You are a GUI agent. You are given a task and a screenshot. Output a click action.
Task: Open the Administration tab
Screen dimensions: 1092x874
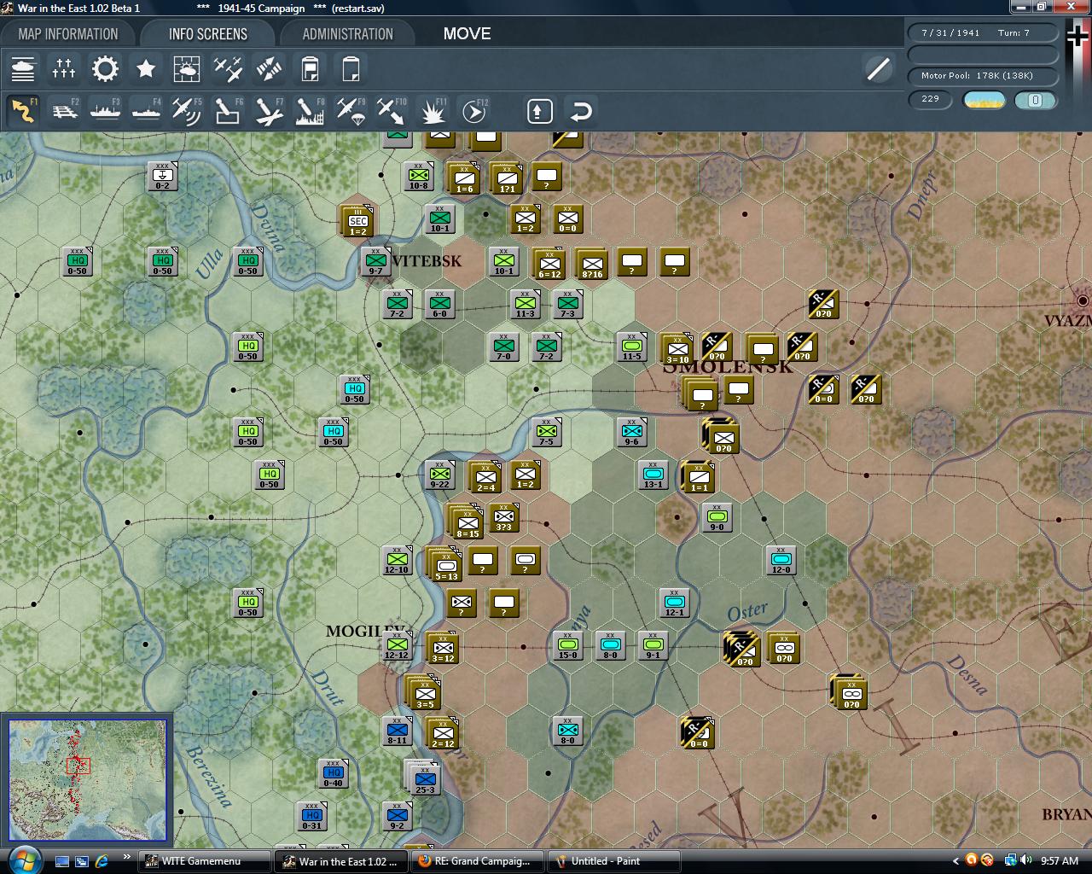(x=347, y=34)
